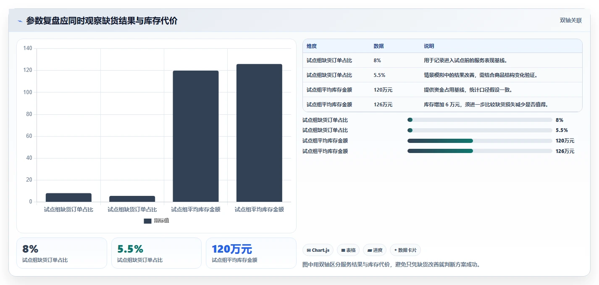Click the progress bar showing 5.5%
Image resolution: width=599 pixels, height=285 pixels.
[480, 130]
